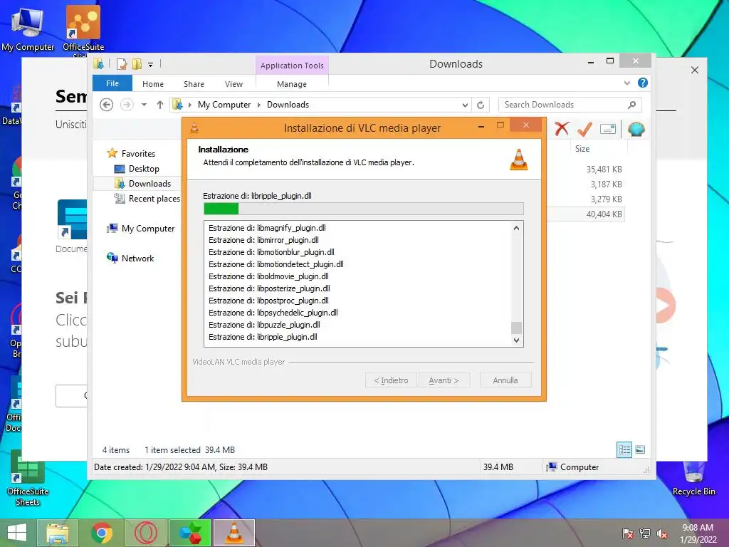Expand the breadcrumb arrow after My Computer
Screen dimensions: 729x547
(x=259, y=105)
